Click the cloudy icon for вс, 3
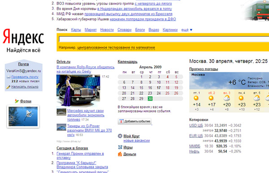 [226, 98]
